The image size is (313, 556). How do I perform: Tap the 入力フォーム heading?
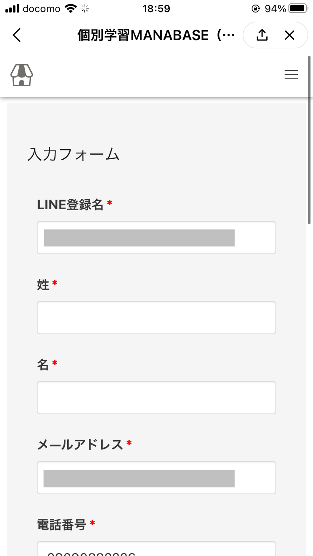73,155
